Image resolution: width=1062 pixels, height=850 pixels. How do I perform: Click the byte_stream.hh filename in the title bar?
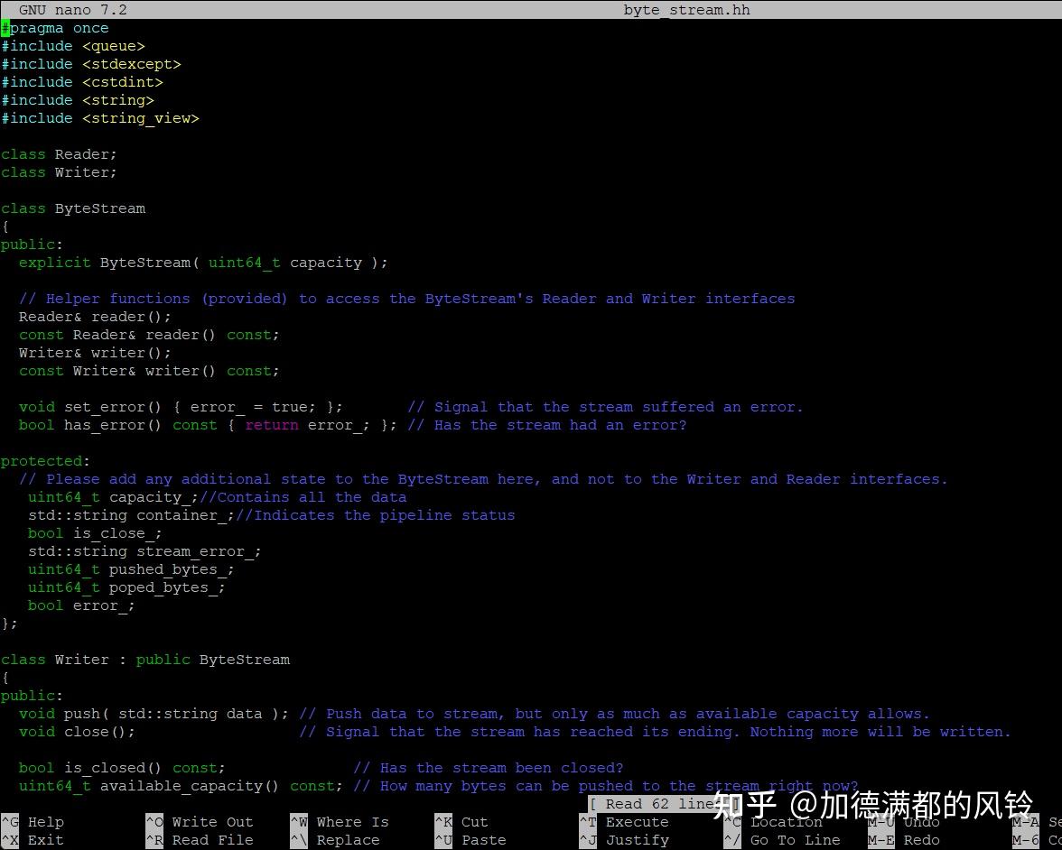686,10
